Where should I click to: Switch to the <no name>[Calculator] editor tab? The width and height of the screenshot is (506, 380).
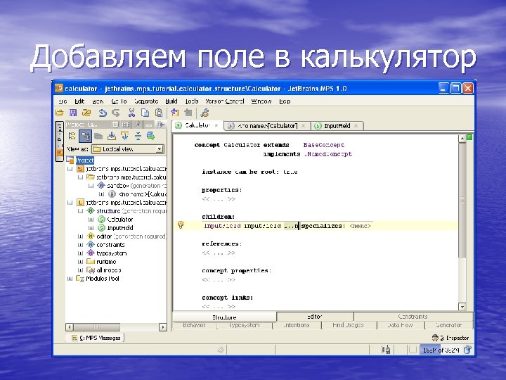tap(267, 126)
